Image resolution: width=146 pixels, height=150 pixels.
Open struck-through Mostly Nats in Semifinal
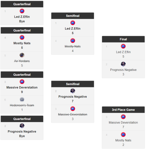72,46
